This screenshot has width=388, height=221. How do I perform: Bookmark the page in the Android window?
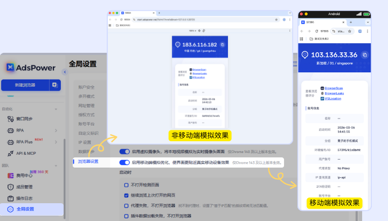pyautogui.click(x=350, y=31)
